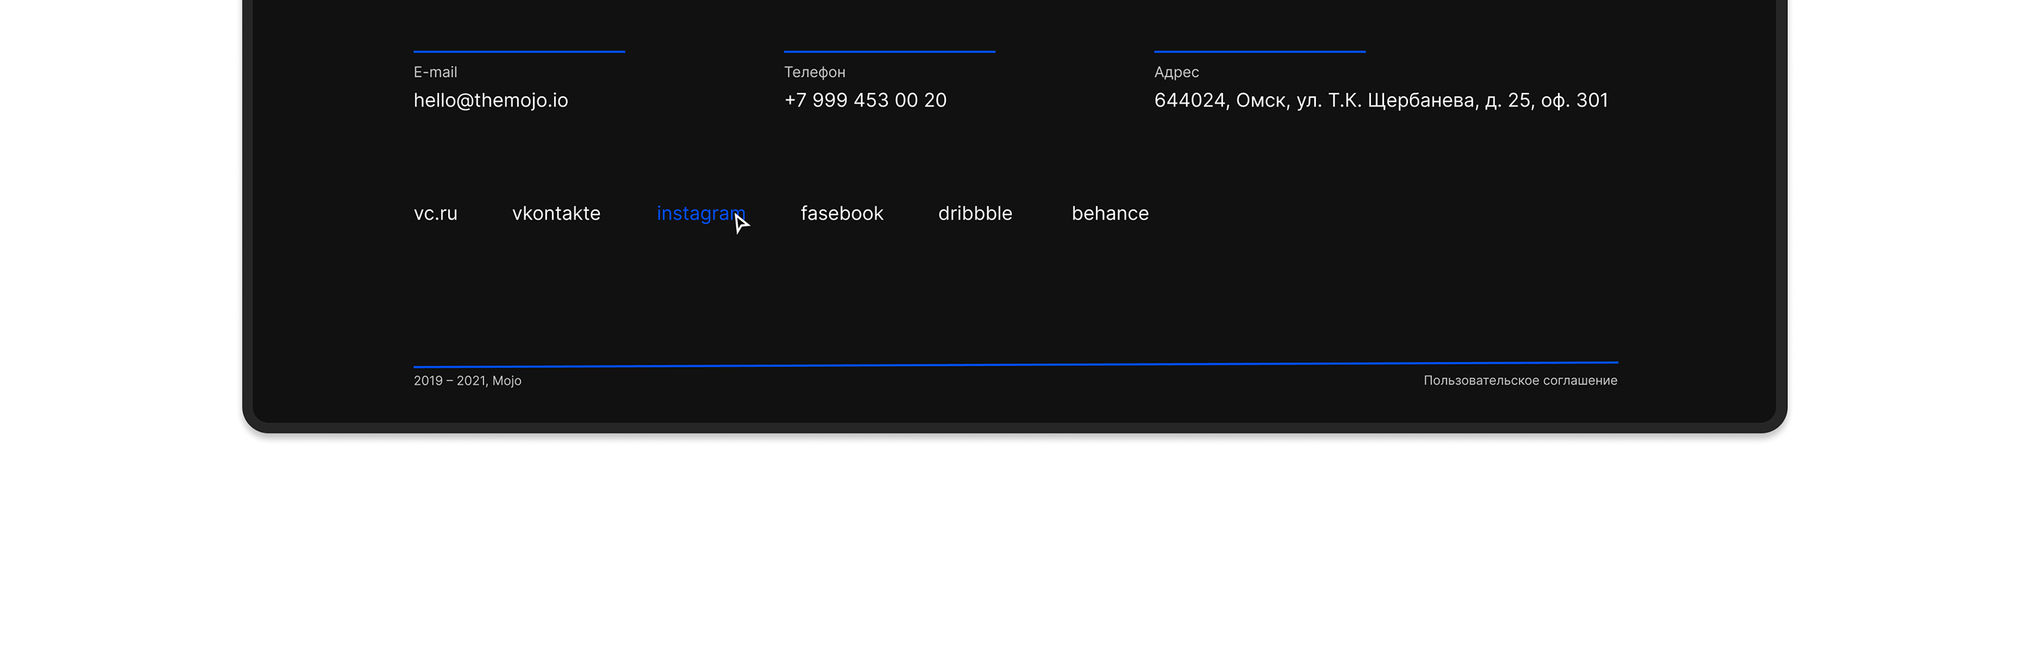Click the long blue footer divider line
Screen dimensions: 2031x650
point(1015,364)
